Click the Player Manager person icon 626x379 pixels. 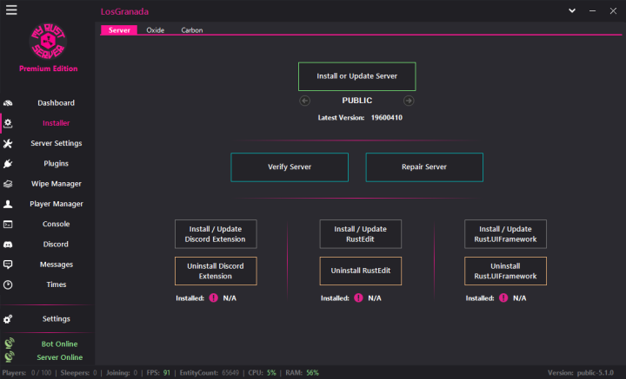click(x=8, y=204)
